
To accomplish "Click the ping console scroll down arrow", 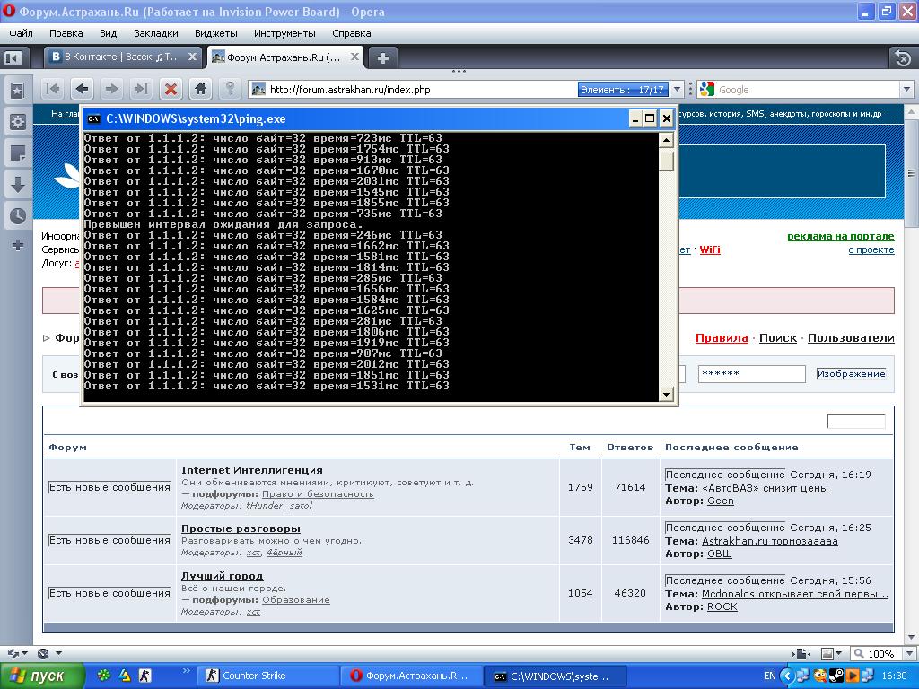I will 666,395.
